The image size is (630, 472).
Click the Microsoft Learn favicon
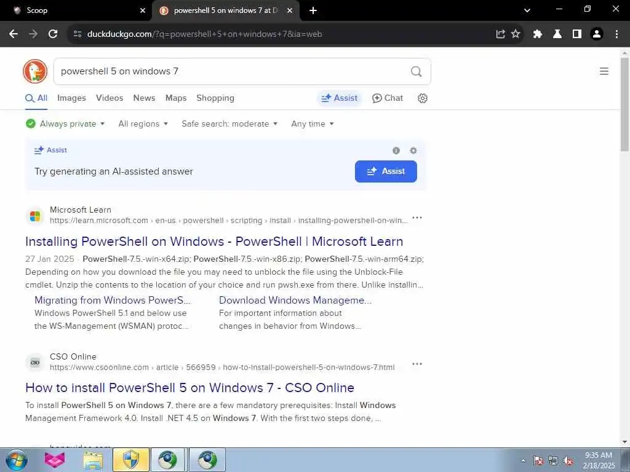pos(35,216)
